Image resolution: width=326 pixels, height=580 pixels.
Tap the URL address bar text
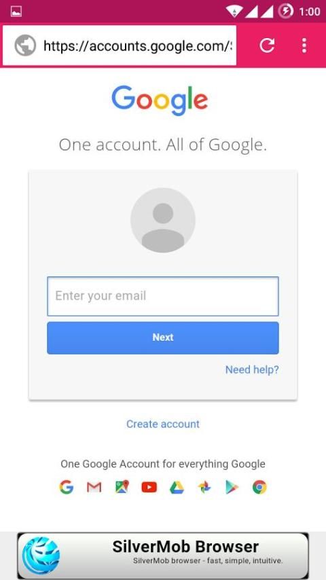138,46
